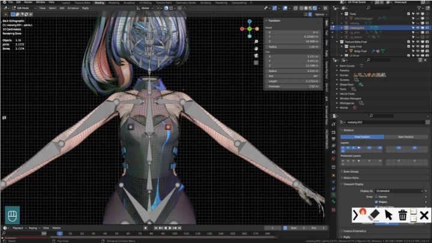The image size is (432, 243).
Task: Open the Rigify menu in the viewport header
Action: [85, 8]
